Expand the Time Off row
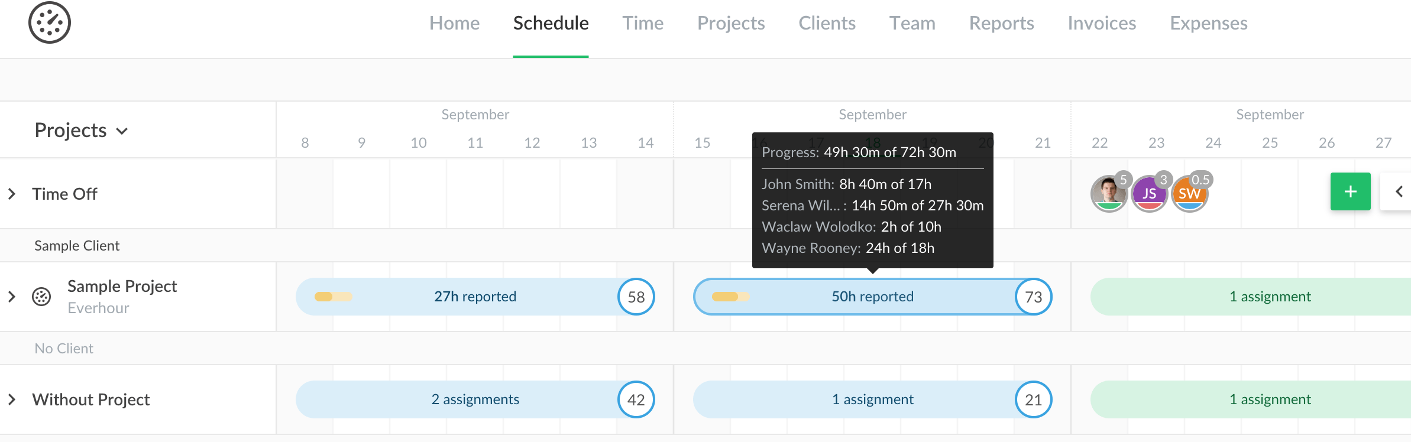1411x442 pixels. 12,194
